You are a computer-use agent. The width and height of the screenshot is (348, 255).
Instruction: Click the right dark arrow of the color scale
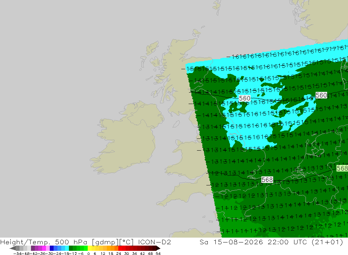coord(158,248)
